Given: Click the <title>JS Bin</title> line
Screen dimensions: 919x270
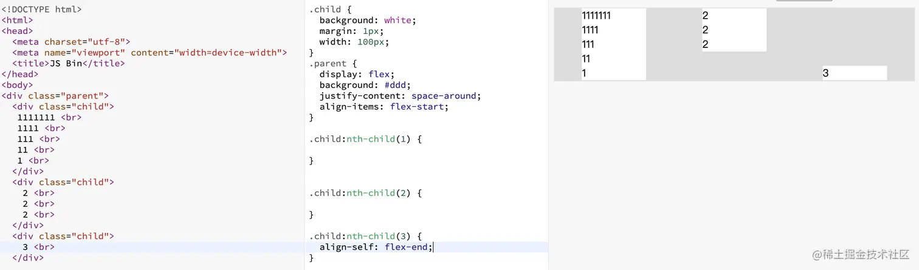Looking at the screenshot, I should pos(68,63).
